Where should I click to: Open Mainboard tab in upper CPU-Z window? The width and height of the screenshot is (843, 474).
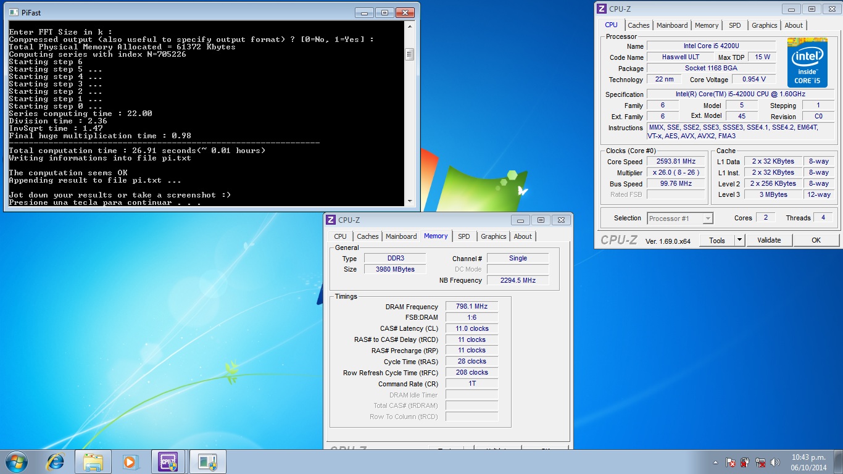(x=671, y=25)
